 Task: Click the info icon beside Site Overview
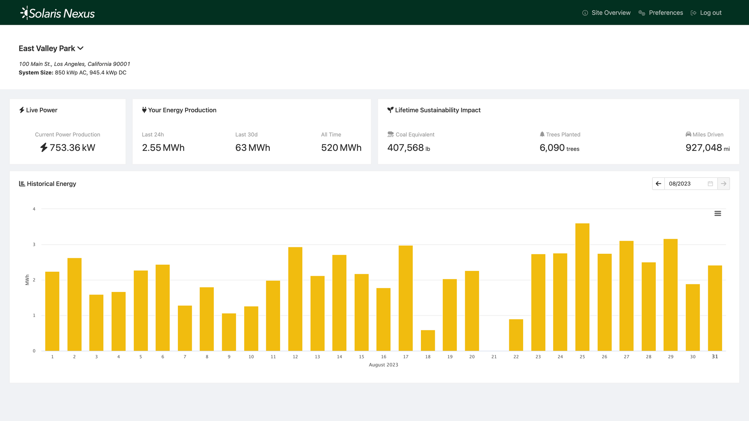click(585, 12)
